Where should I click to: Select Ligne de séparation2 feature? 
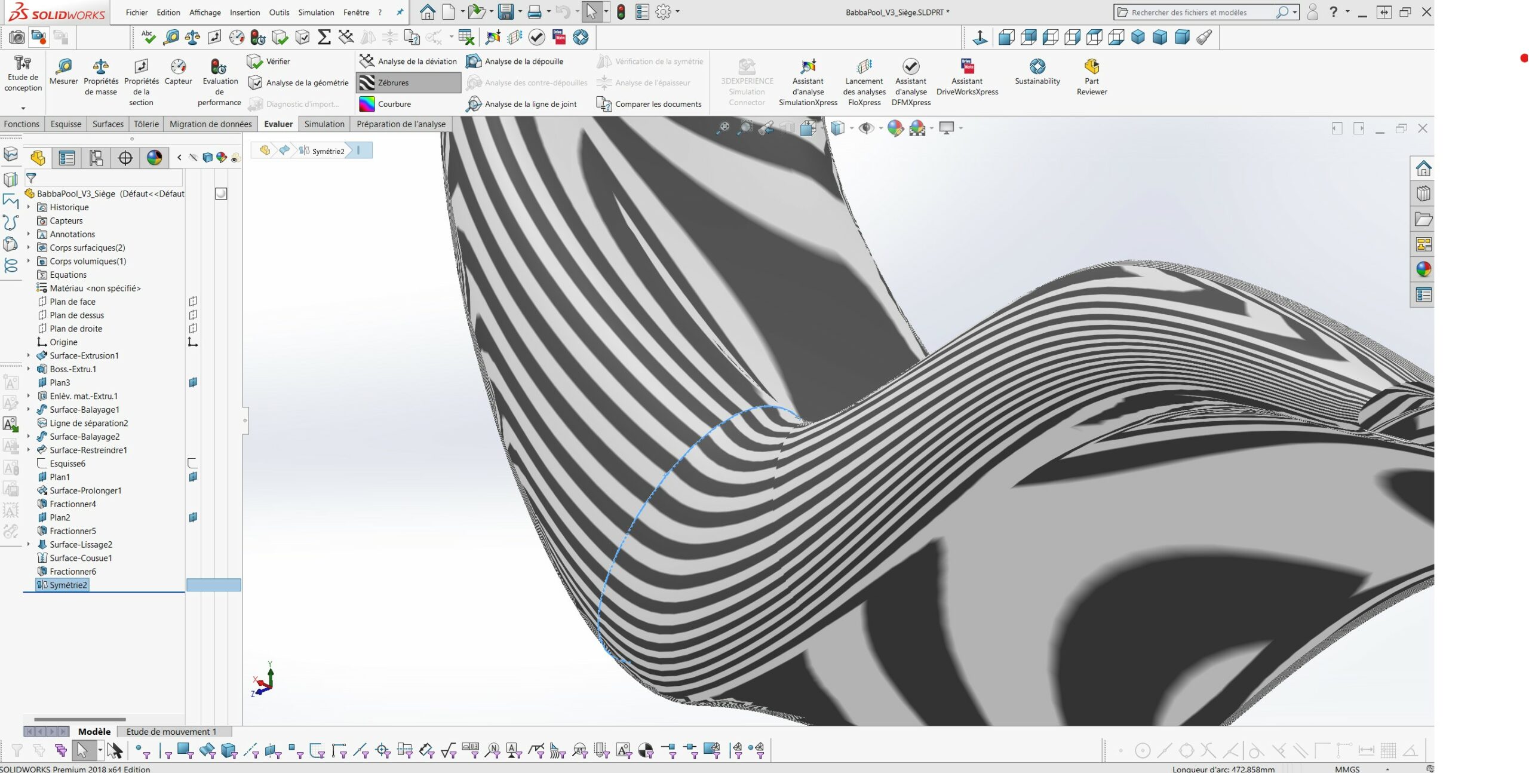click(82, 423)
